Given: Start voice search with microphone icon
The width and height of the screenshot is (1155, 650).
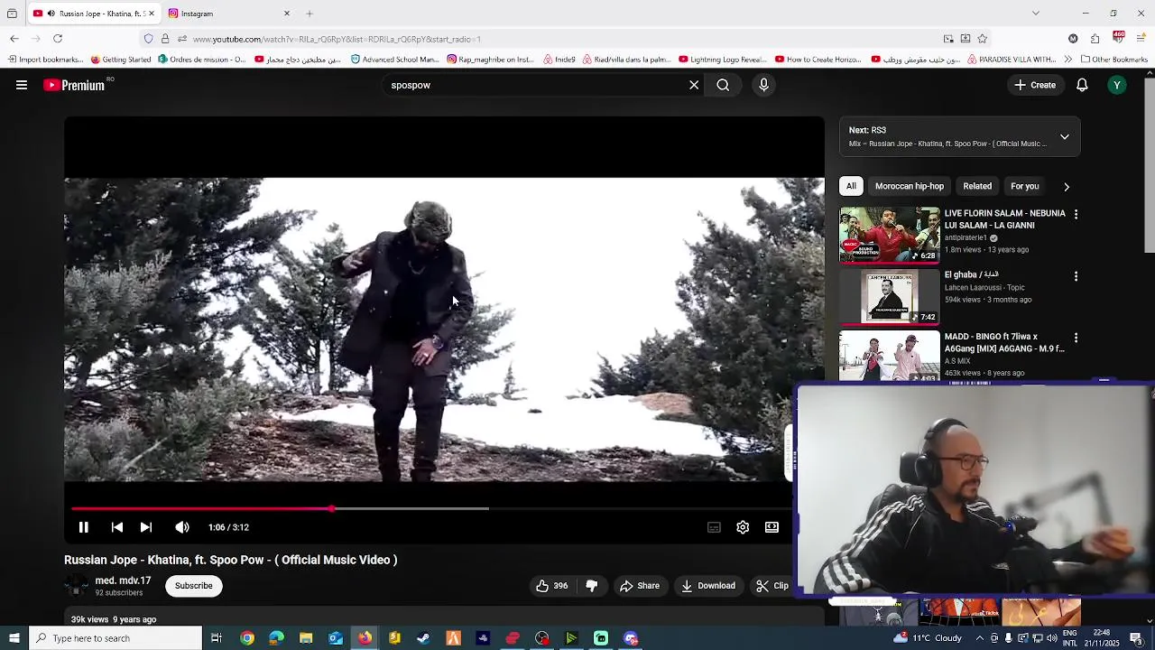Looking at the screenshot, I should pyautogui.click(x=763, y=85).
